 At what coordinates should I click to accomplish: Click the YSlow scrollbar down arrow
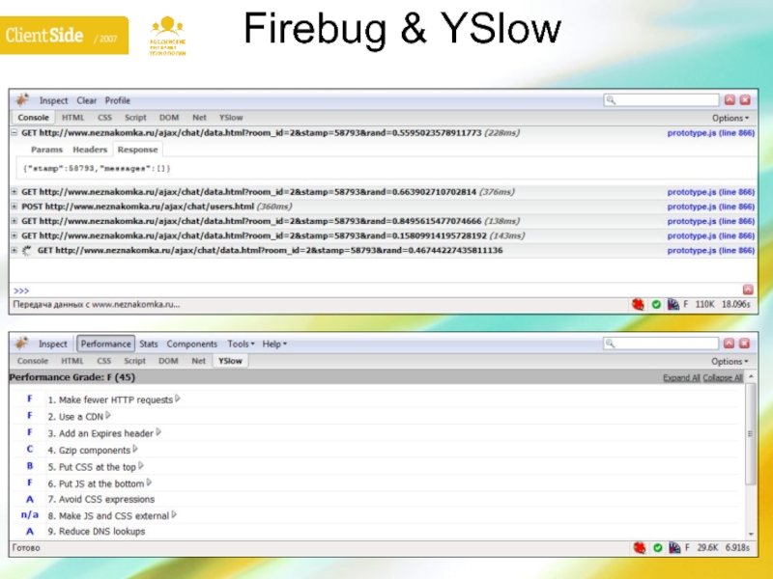[751, 534]
